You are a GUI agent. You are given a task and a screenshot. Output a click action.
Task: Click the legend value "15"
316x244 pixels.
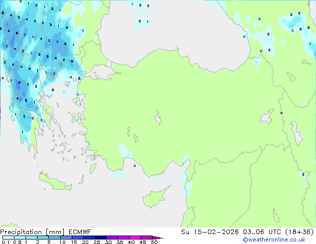(x=74, y=242)
